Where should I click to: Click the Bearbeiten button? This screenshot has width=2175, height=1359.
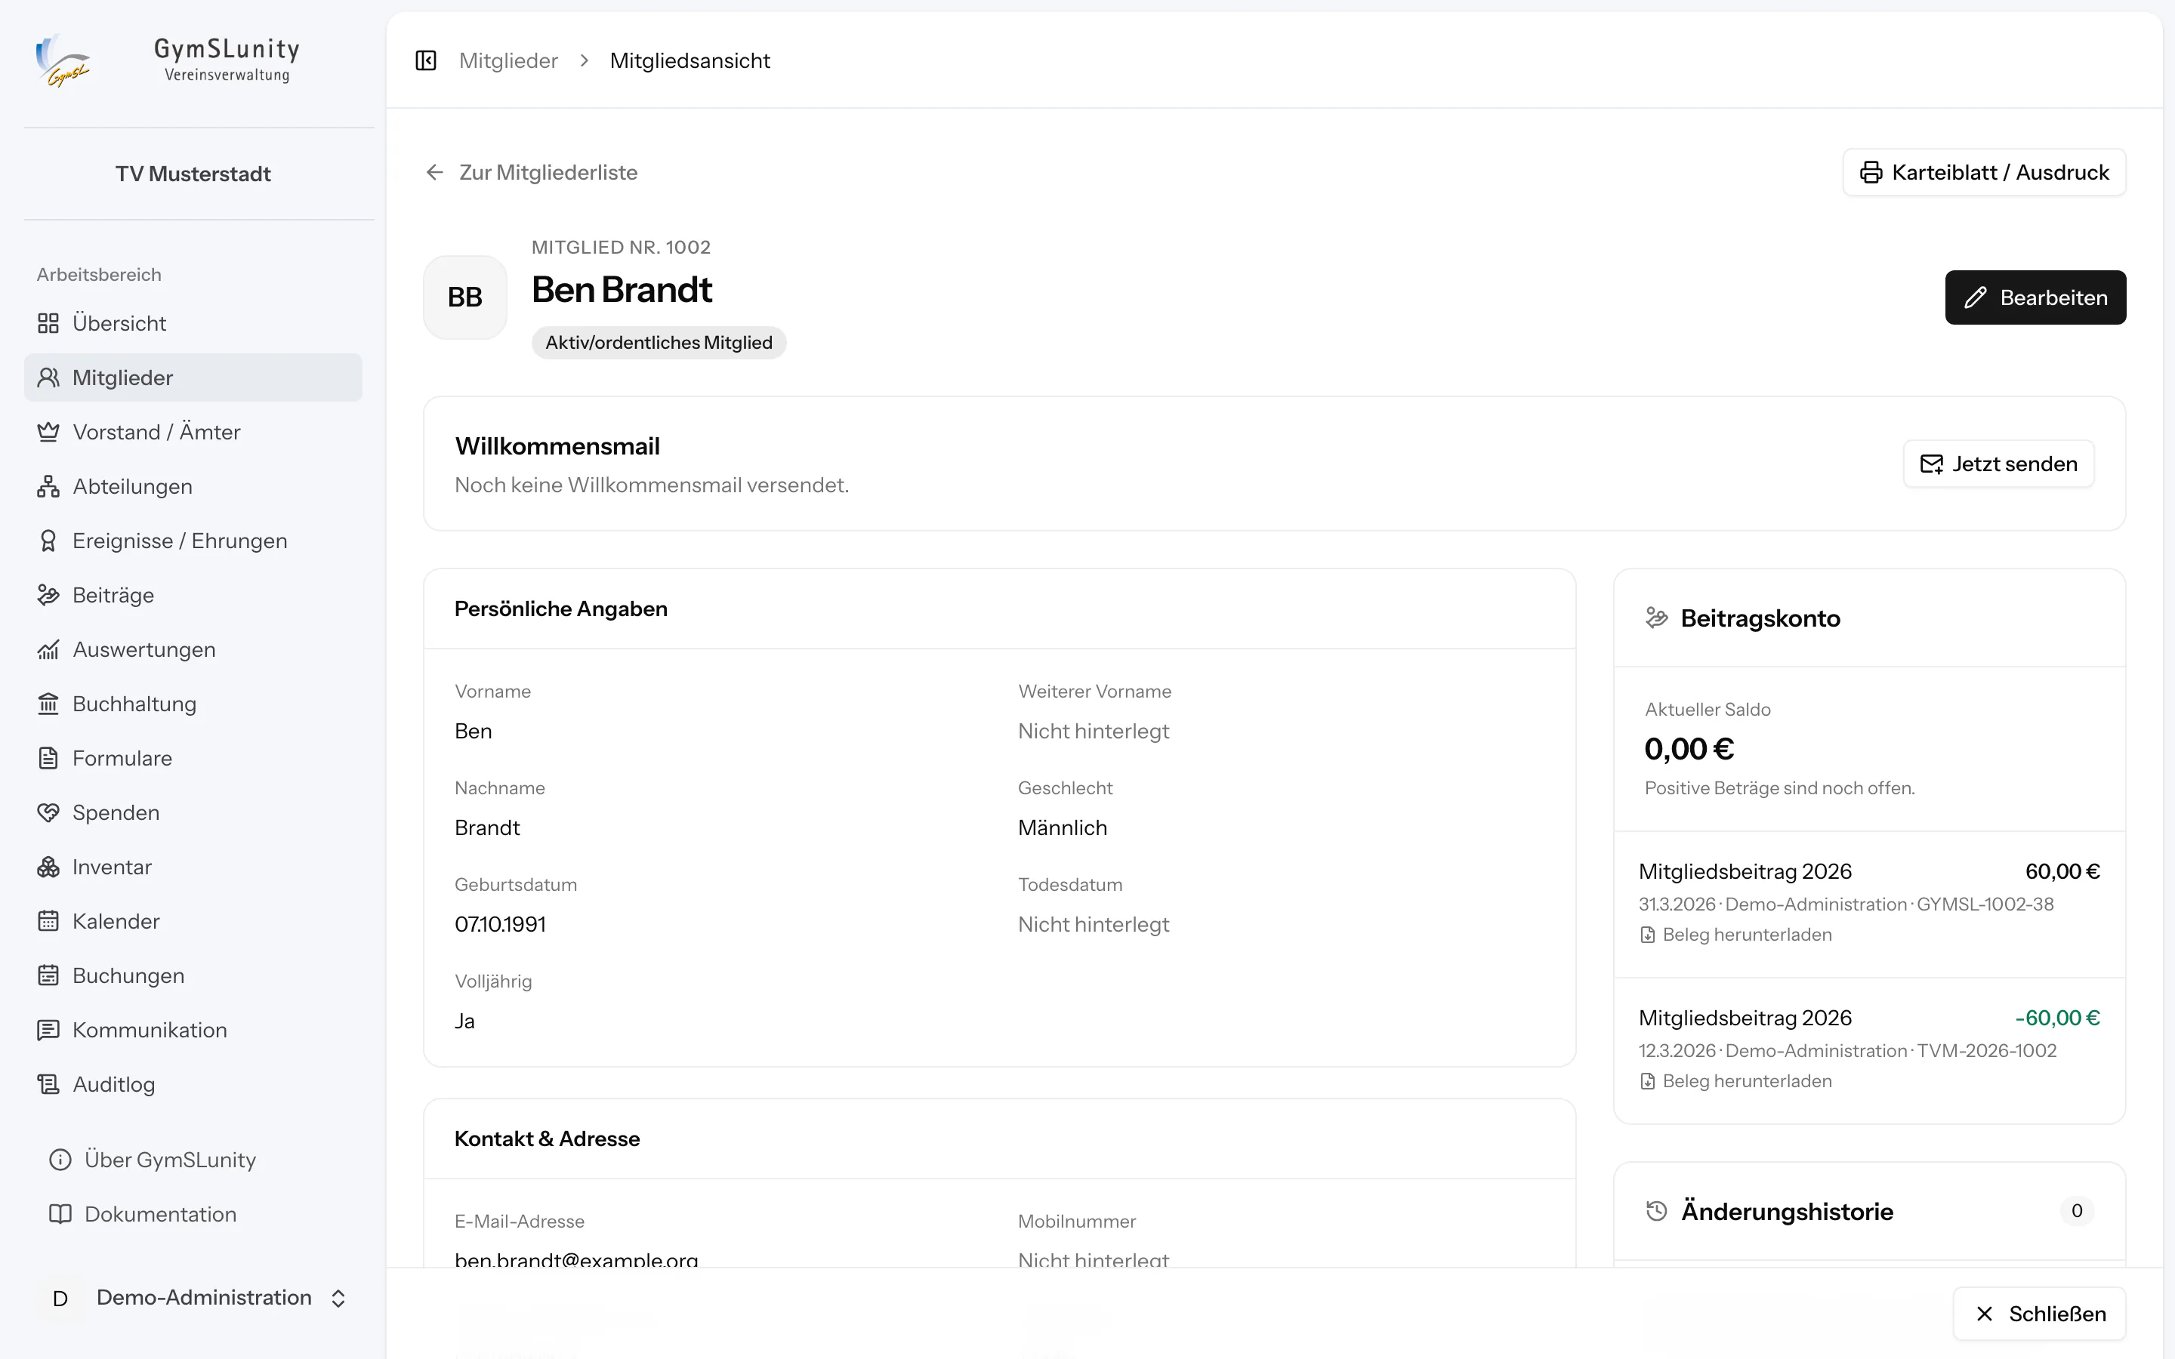[2036, 297]
